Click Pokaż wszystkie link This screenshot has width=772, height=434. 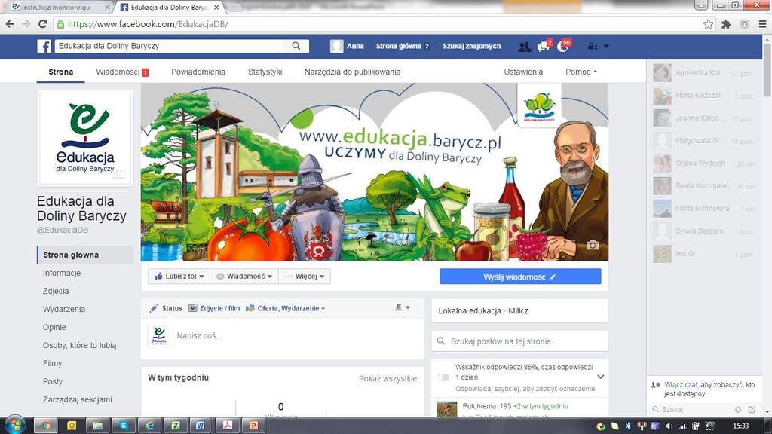(x=388, y=378)
